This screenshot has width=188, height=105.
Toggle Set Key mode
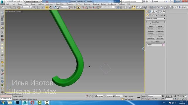click(x=145, y=99)
